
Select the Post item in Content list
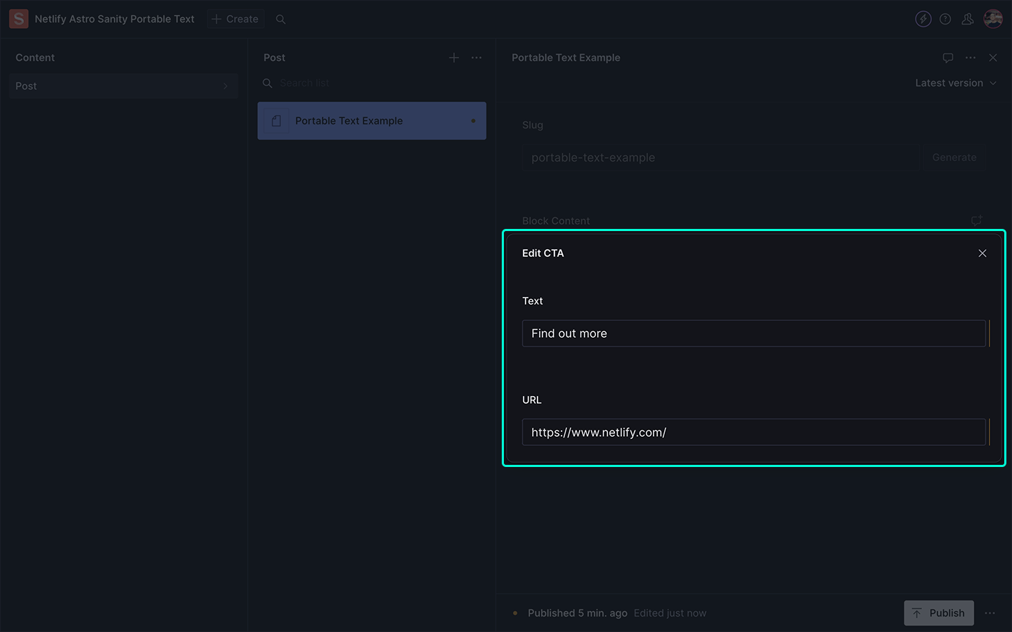tap(123, 86)
